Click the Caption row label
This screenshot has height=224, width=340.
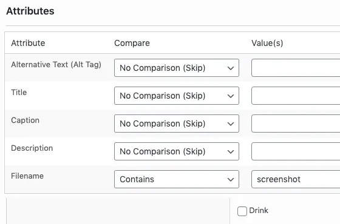pyautogui.click(x=25, y=120)
